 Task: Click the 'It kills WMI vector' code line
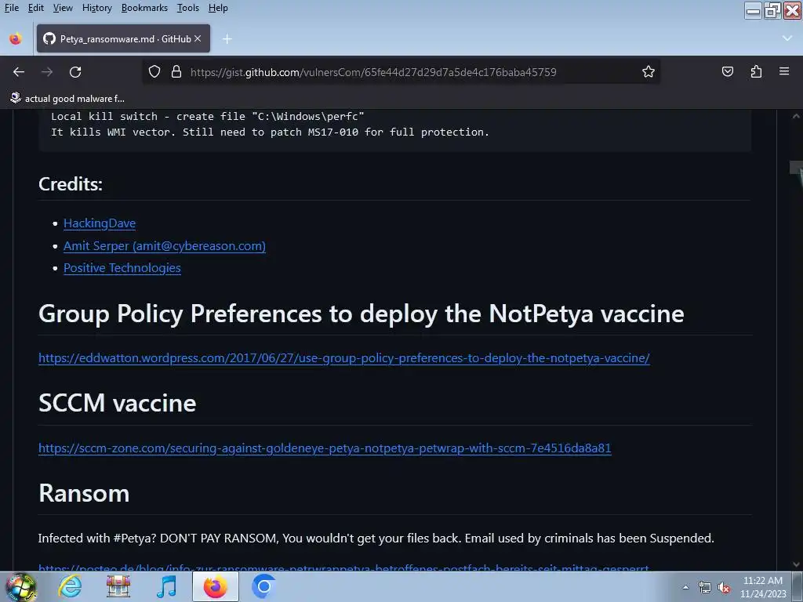(270, 132)
